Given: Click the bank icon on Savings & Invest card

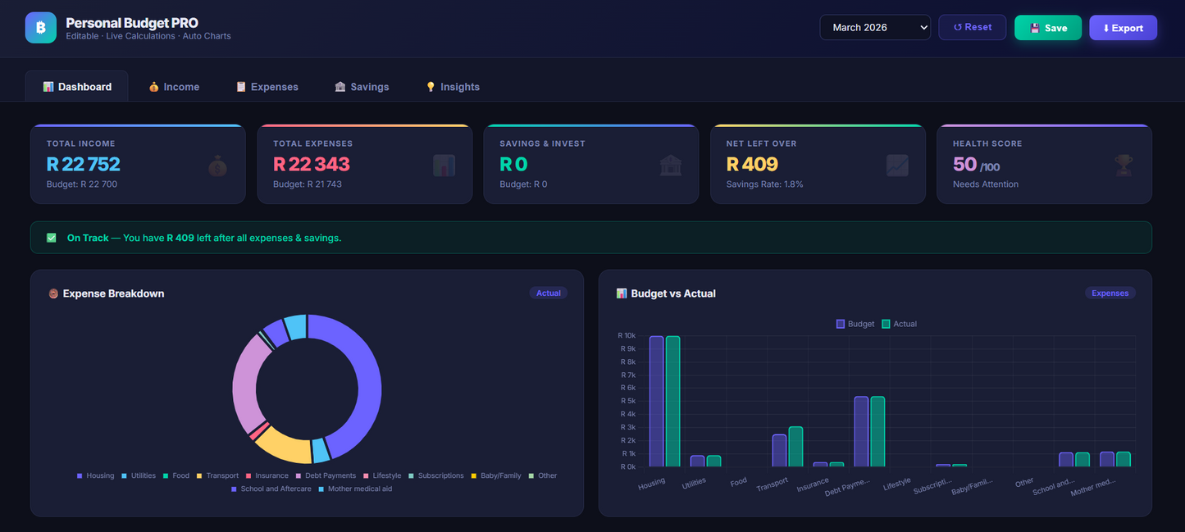Looking at the screenshot, I should tap(671, 164).
